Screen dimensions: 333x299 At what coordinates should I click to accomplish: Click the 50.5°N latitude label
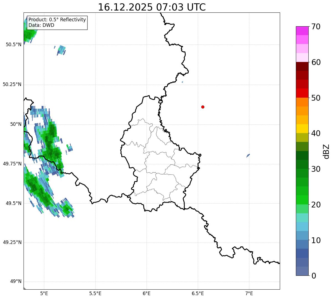tap(14, 45)
